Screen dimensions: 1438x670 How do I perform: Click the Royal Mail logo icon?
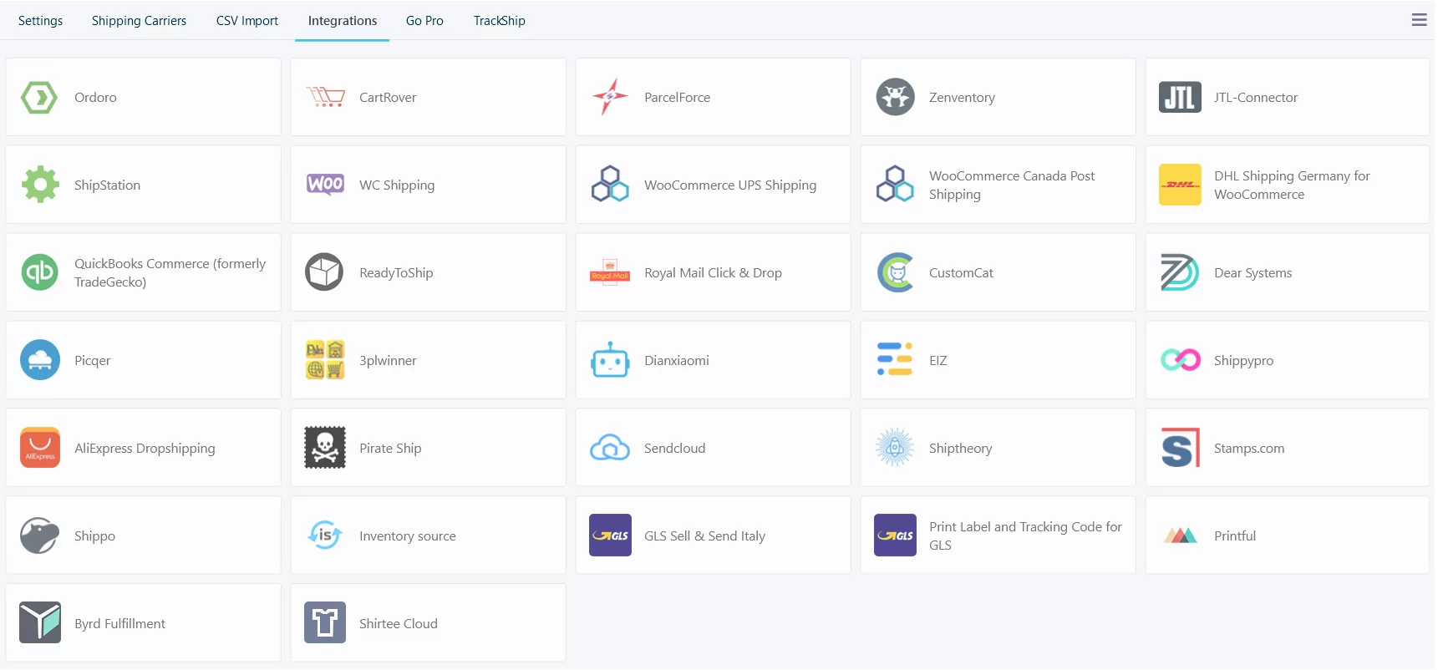[x=610, y=272]
